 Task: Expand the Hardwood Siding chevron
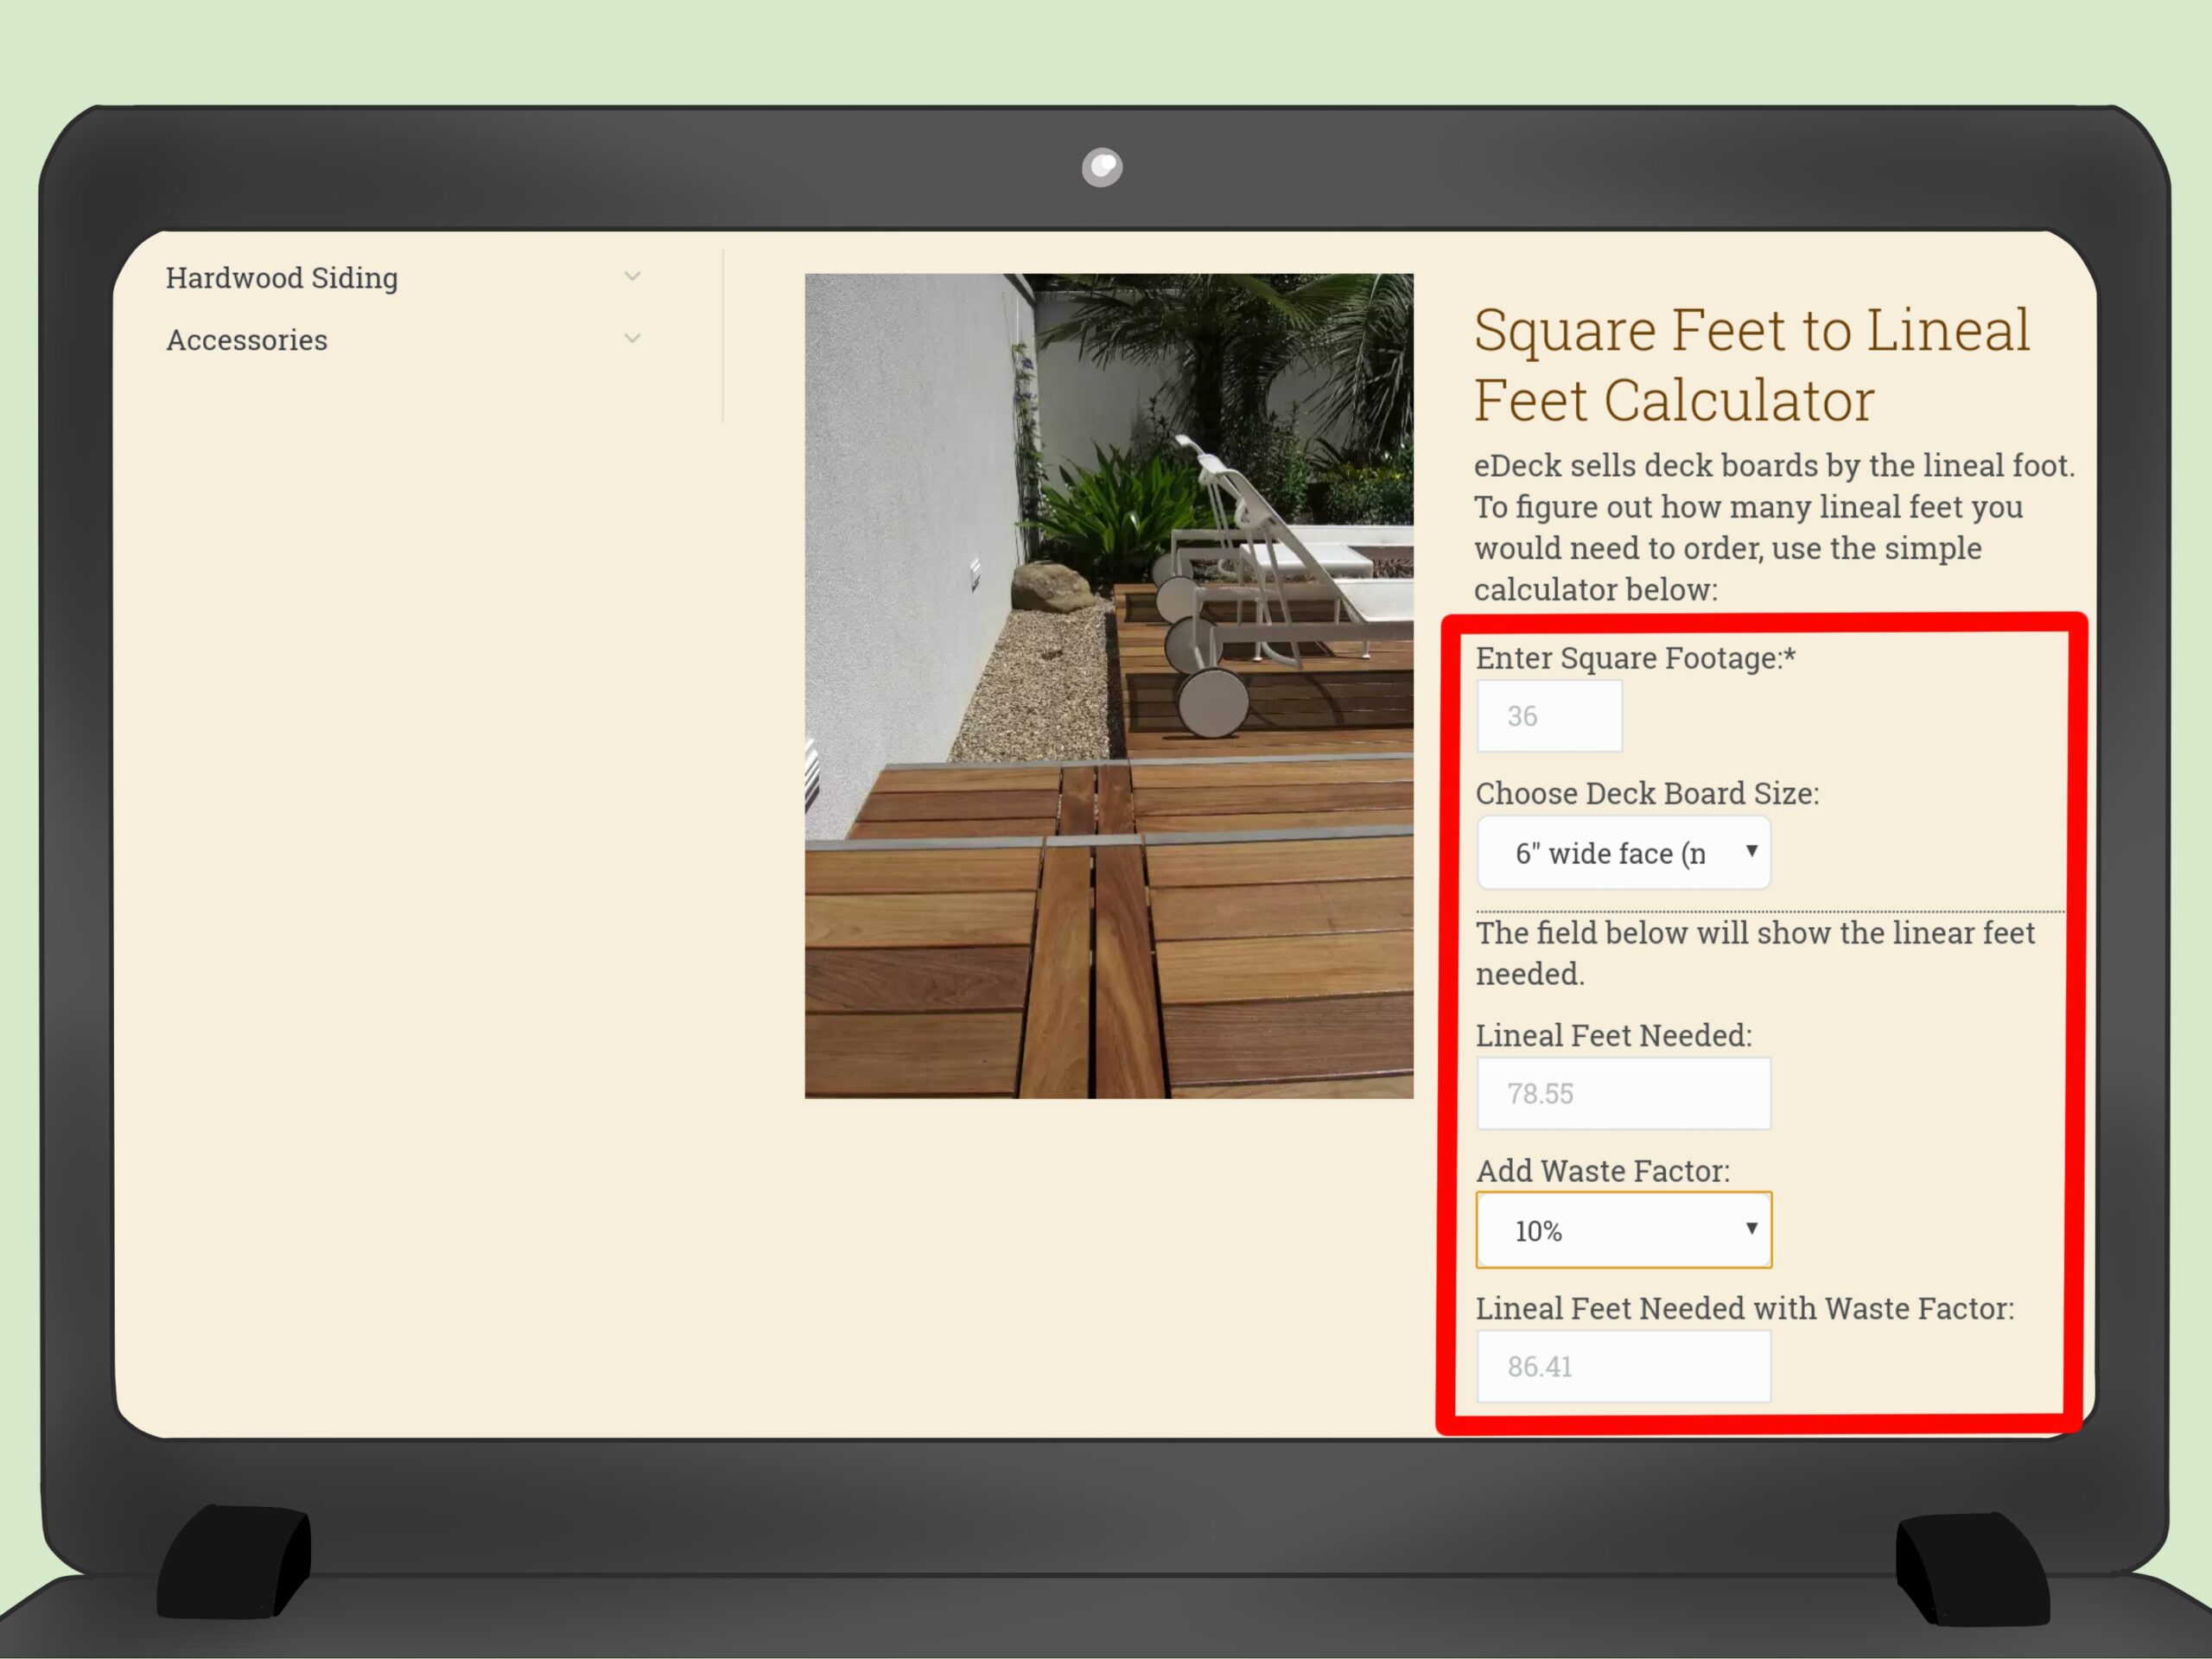coord(632,276)
